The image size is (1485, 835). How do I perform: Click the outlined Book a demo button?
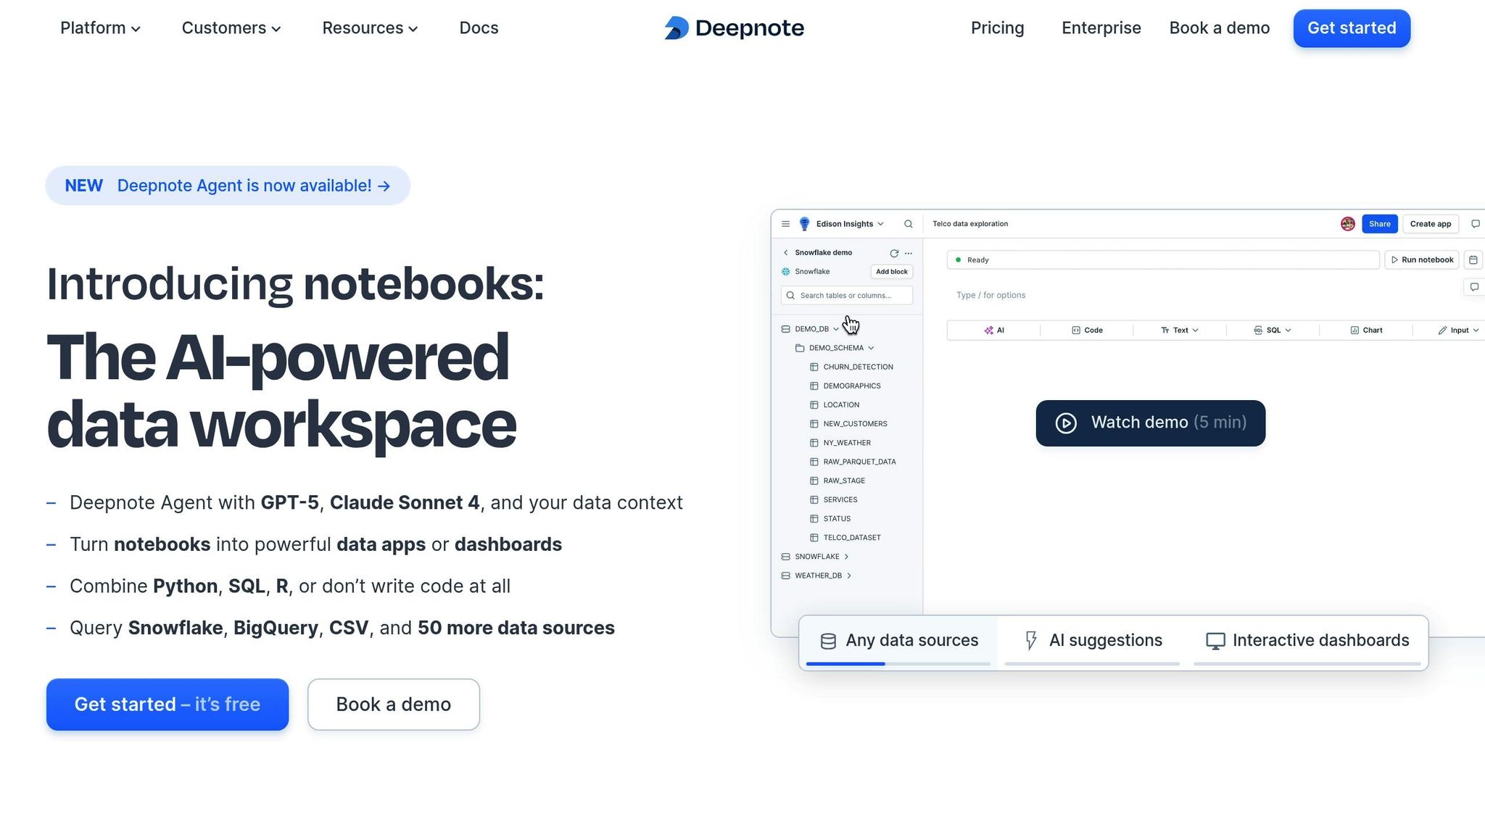pyautogui.click(x=394, y=705)
